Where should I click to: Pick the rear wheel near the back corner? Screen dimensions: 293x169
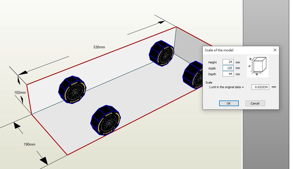click(161, 53)
